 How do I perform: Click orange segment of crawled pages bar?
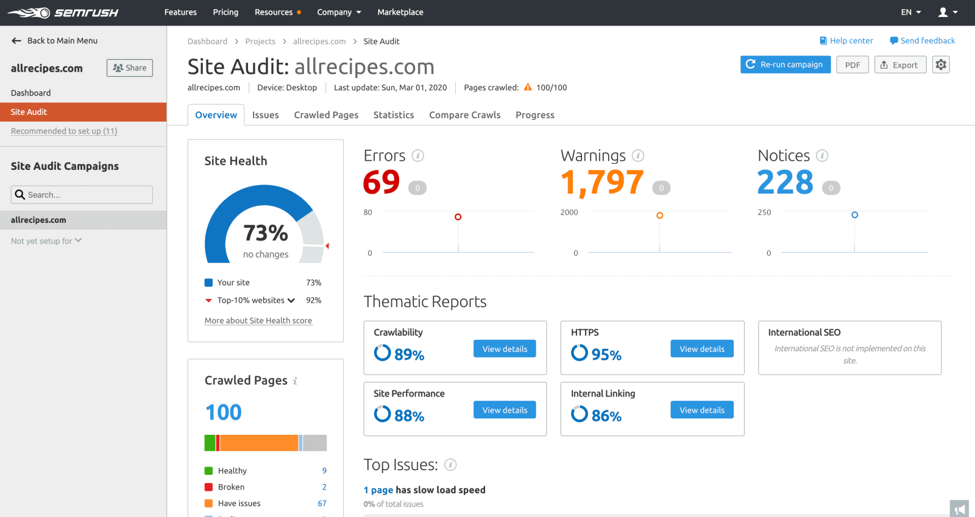click(259, 443)
